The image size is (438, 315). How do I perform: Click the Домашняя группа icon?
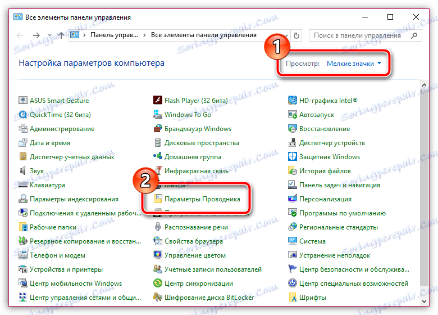click(158, 157)
